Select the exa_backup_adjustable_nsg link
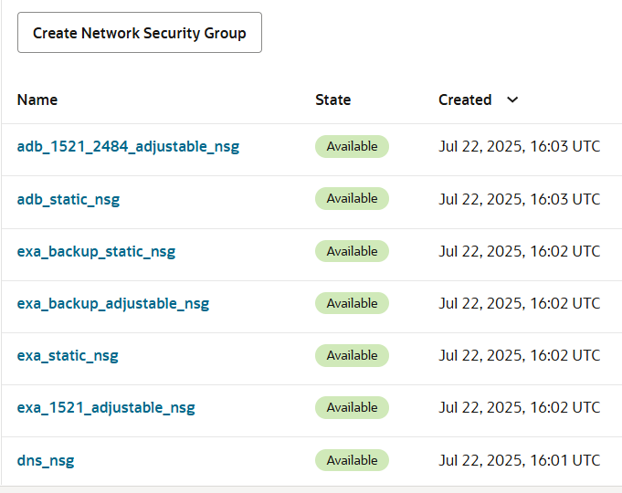 tap(113, 303)
